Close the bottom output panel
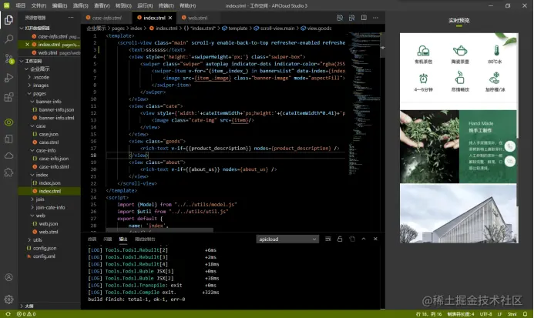Screen dimensions: 534x318 tap(375, 239)
